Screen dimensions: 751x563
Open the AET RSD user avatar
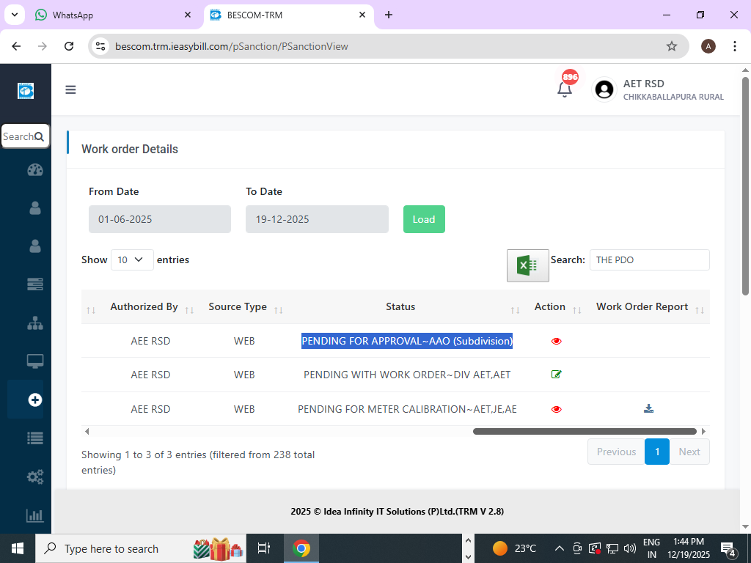[604, 89]
